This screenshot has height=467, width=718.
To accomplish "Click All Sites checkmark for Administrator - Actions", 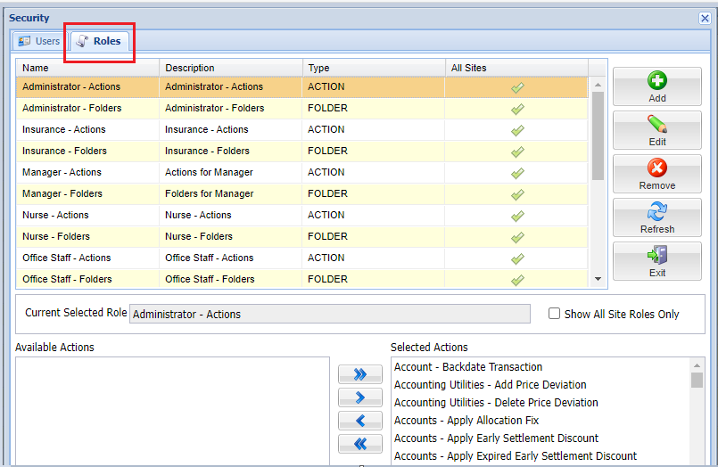I will pyautogui.click(x=517, y=87).
